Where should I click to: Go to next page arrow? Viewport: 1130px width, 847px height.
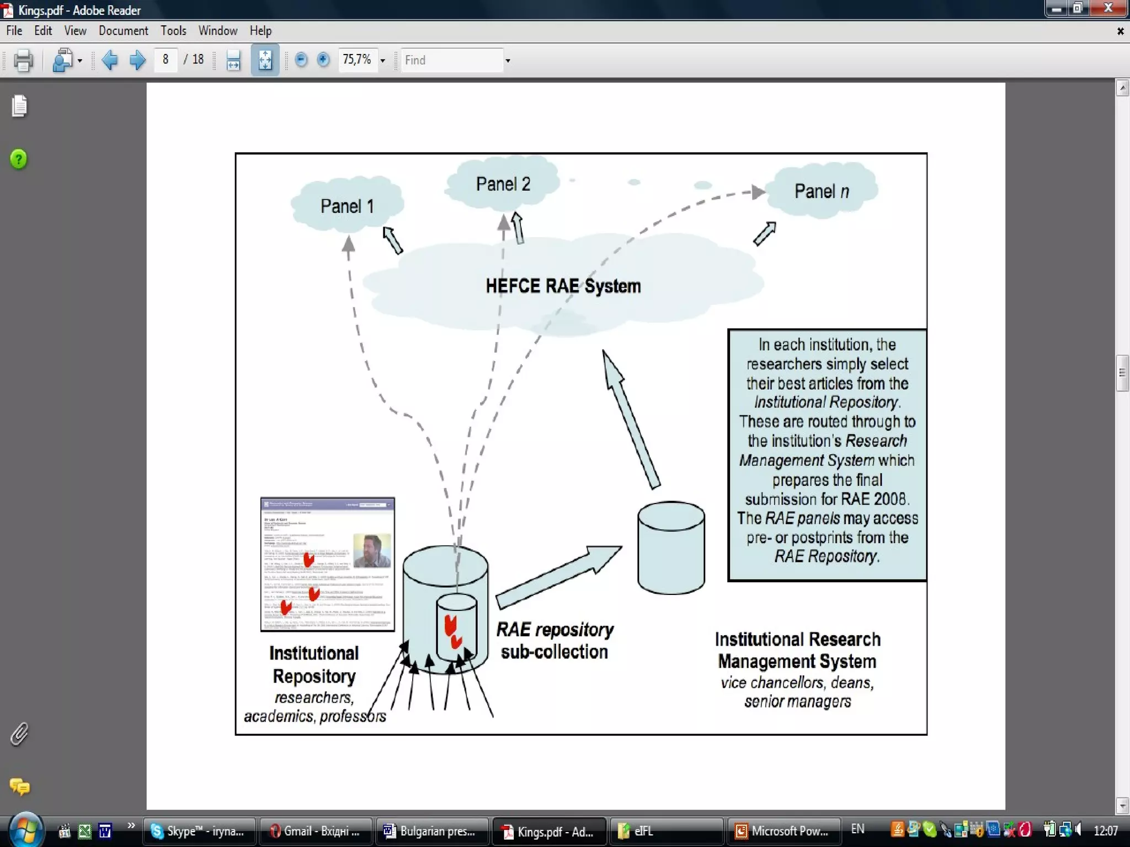pos(137,60)
